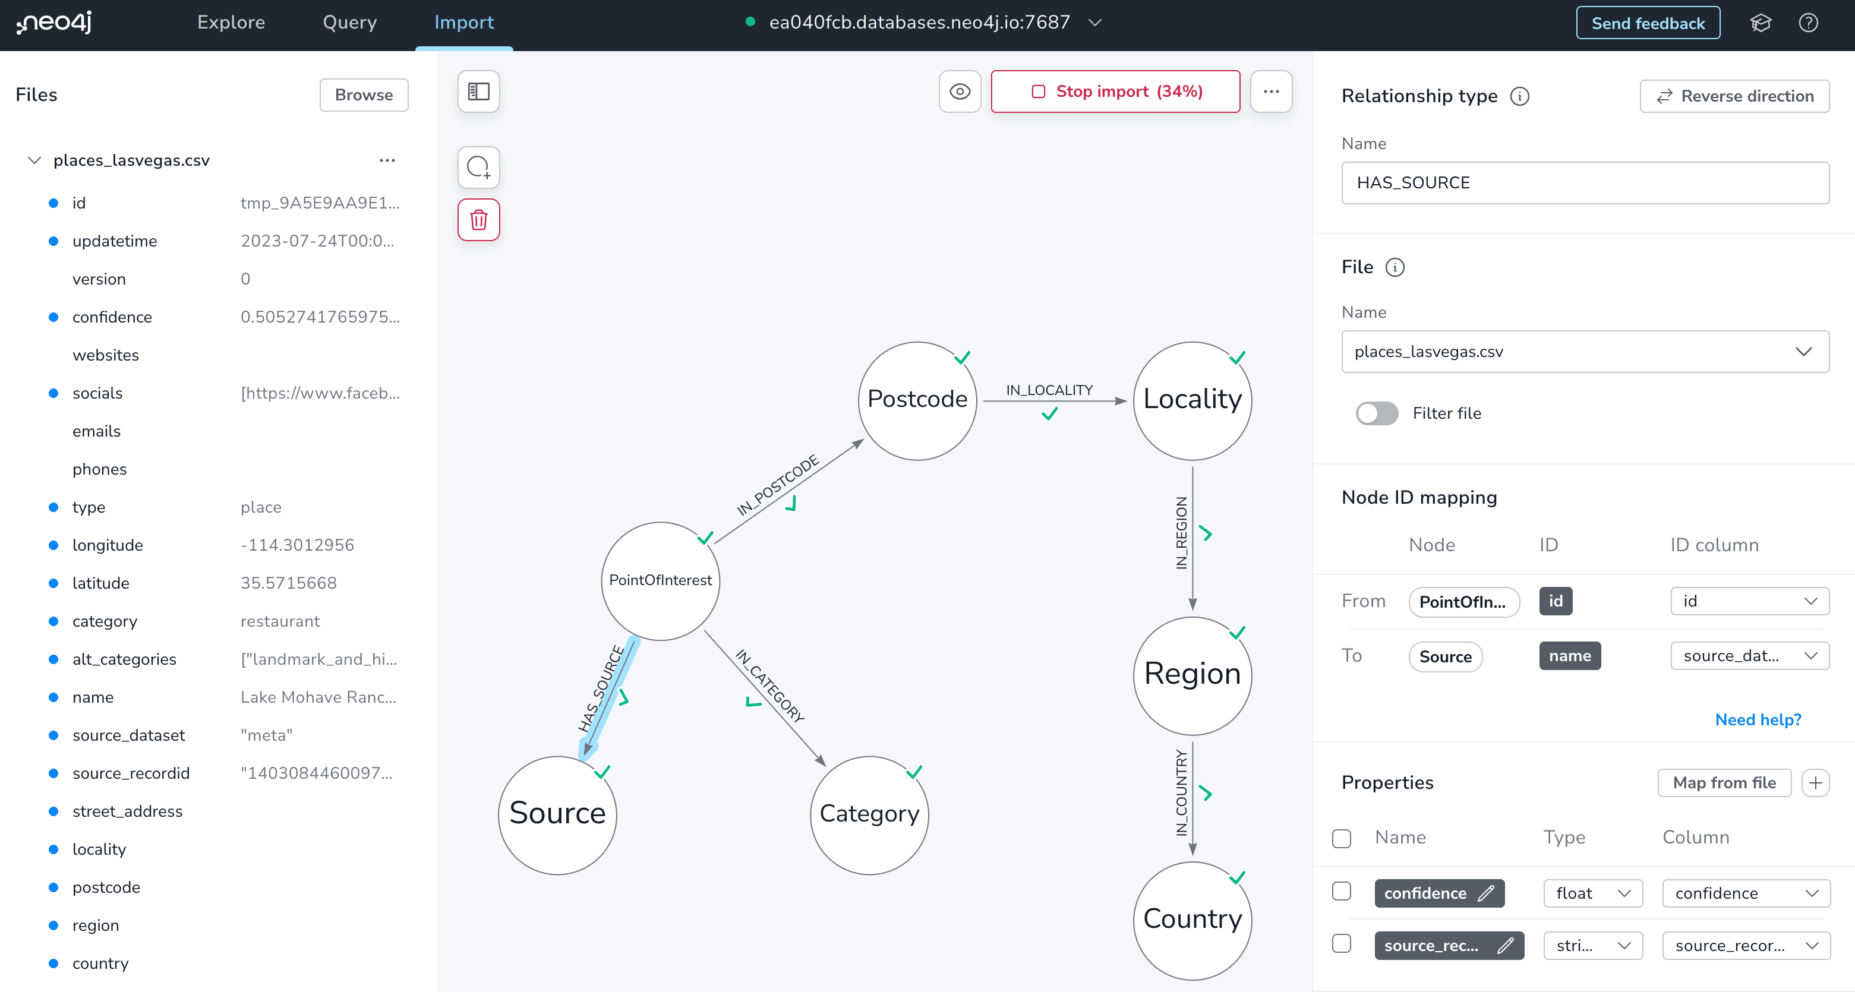Click the Map from file button

pos(1724,782)
